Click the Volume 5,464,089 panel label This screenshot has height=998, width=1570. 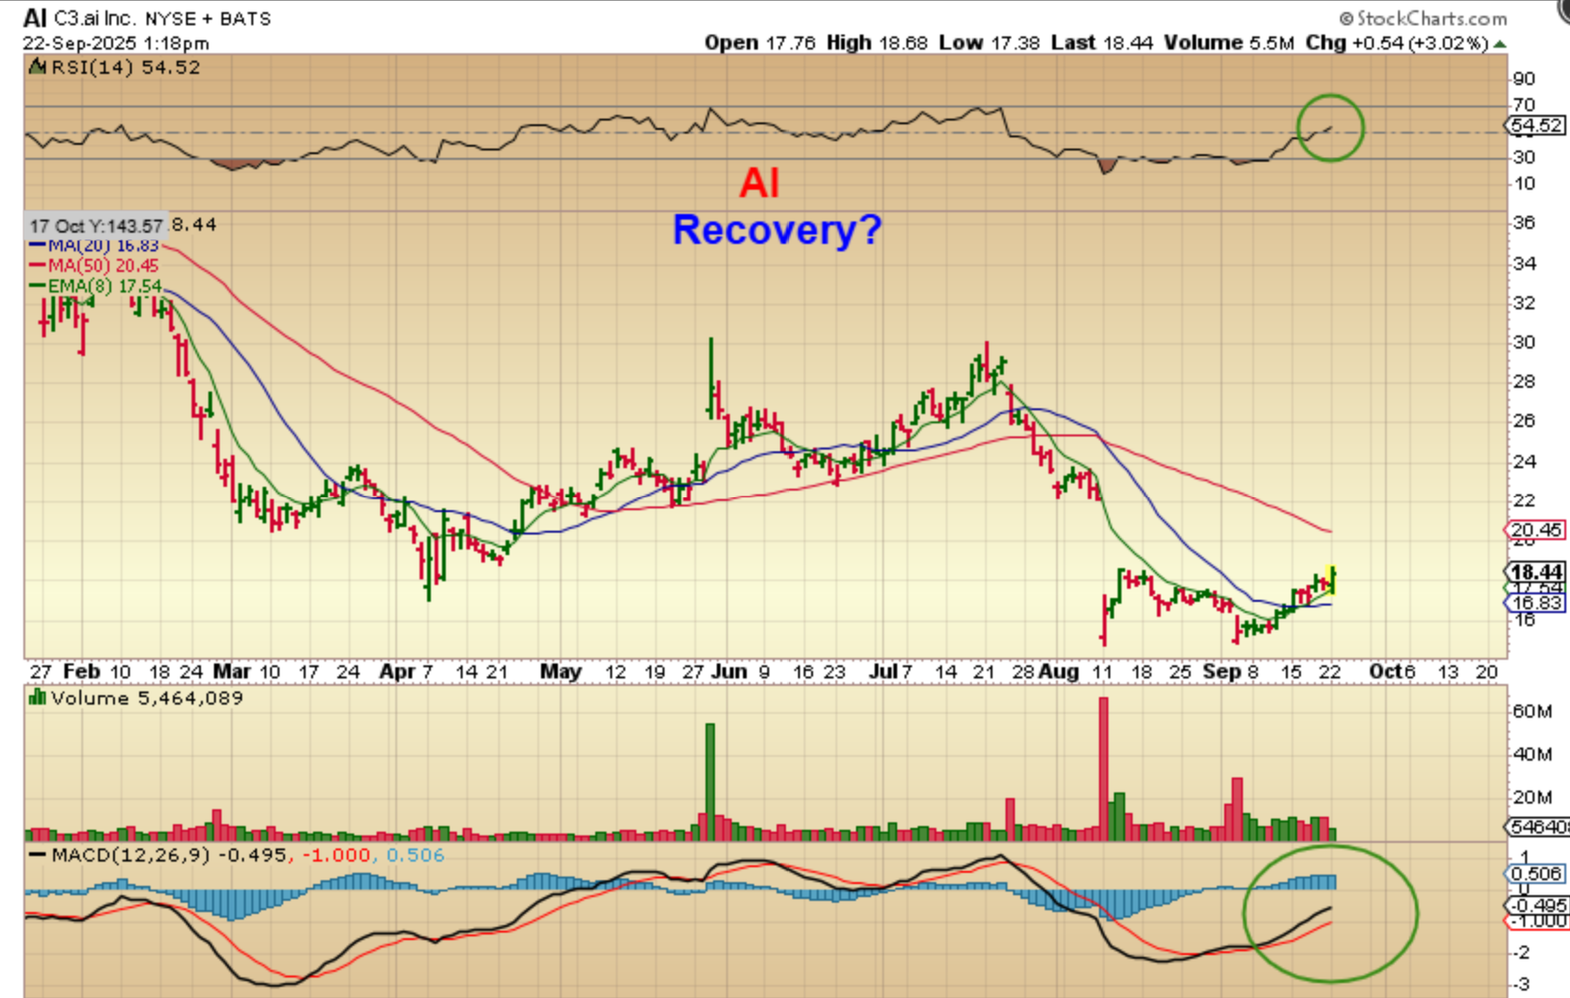[147, 698]
